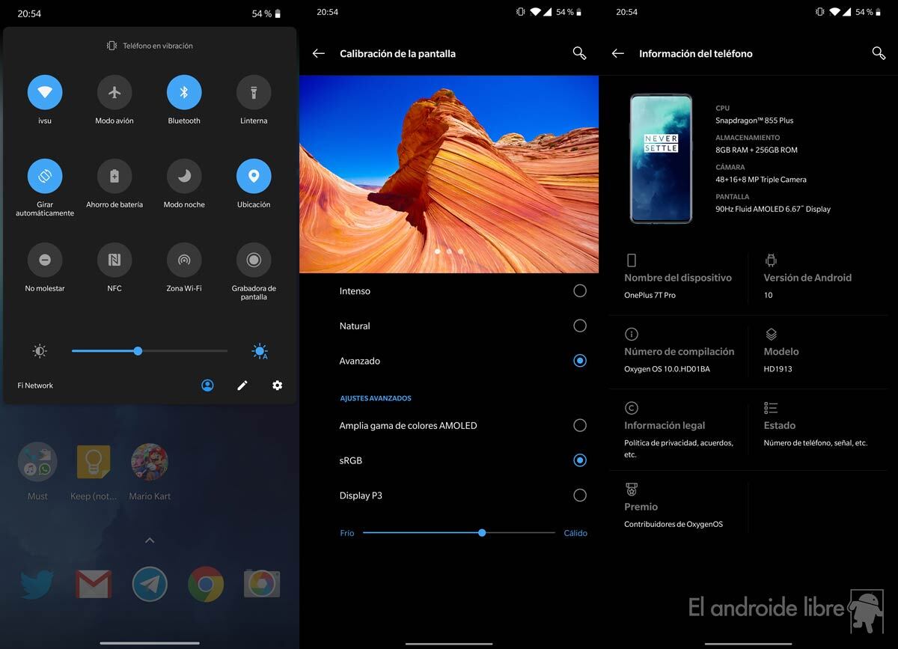Image resolution: width=898 pixels, height=649 pixels.
Task: Select the Natural radio option
Action: [x=580, y=326]
